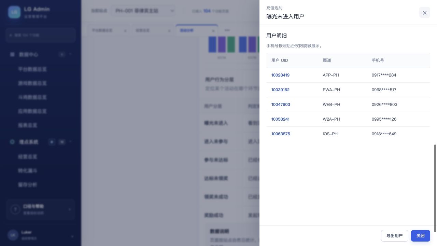Open 留存分析 in the sidebar
Screen dimensions: 437x246
[28, 184]
